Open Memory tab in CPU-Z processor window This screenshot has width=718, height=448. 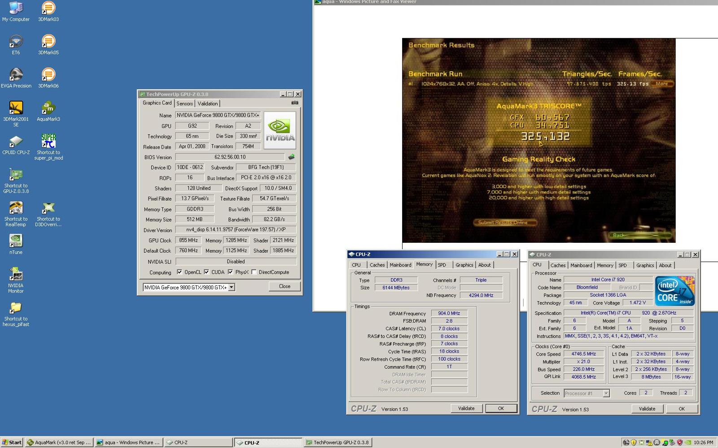click(605, 265)
